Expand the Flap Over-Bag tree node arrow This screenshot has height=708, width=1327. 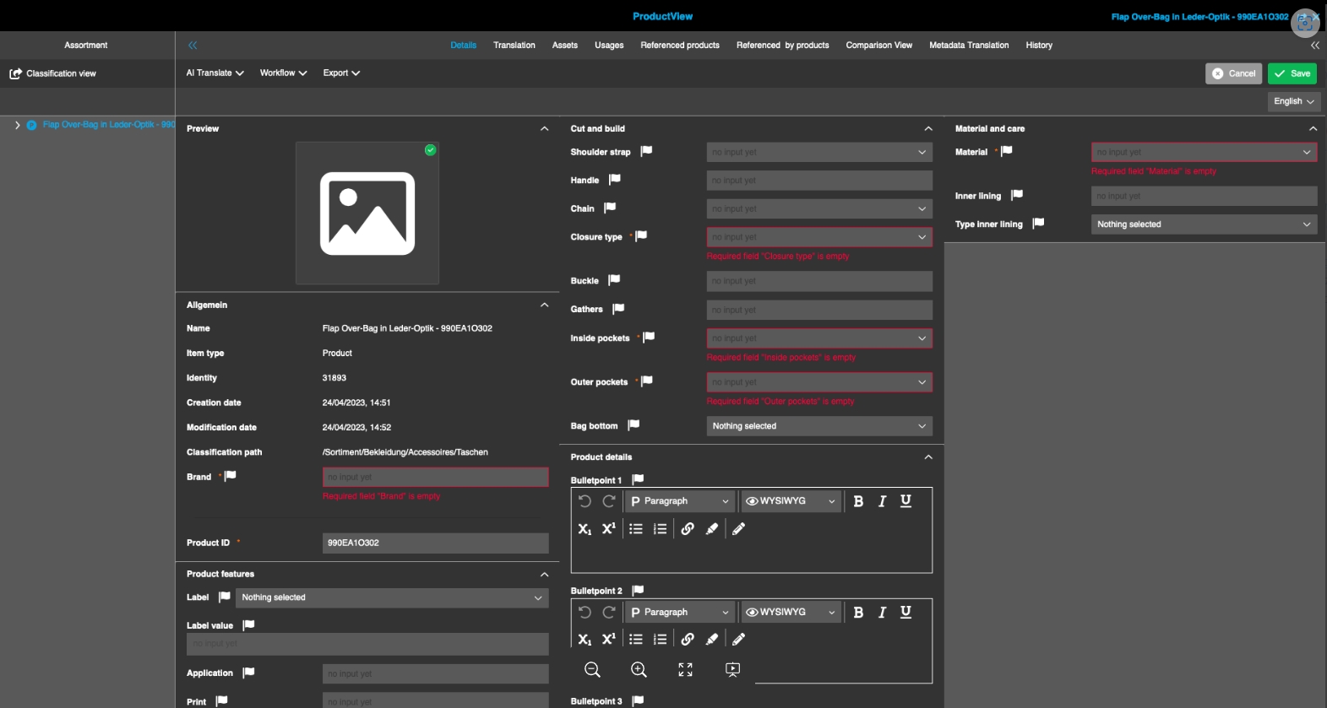tap(18, 125)
